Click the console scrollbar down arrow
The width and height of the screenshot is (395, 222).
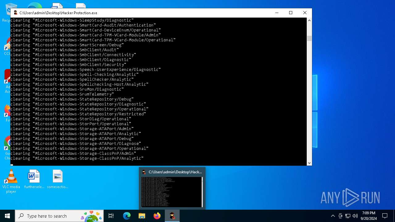tap(309, 163)
